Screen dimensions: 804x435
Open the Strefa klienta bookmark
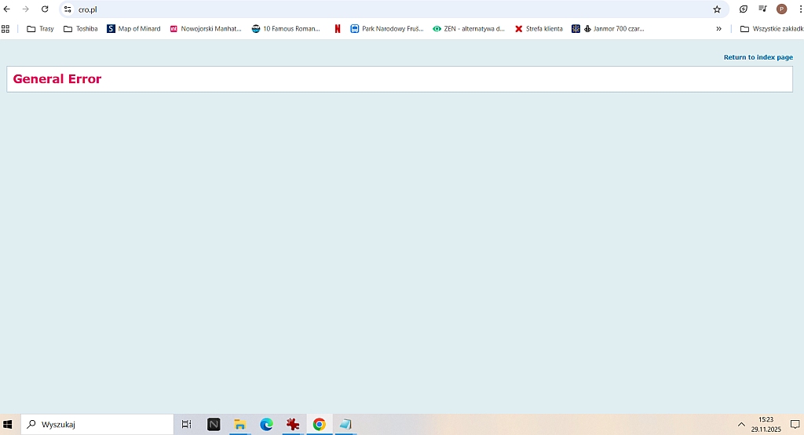pyautogui.click(x=539, y=29)
